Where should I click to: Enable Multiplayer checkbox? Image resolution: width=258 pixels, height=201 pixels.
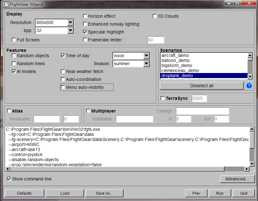(88, 111)
